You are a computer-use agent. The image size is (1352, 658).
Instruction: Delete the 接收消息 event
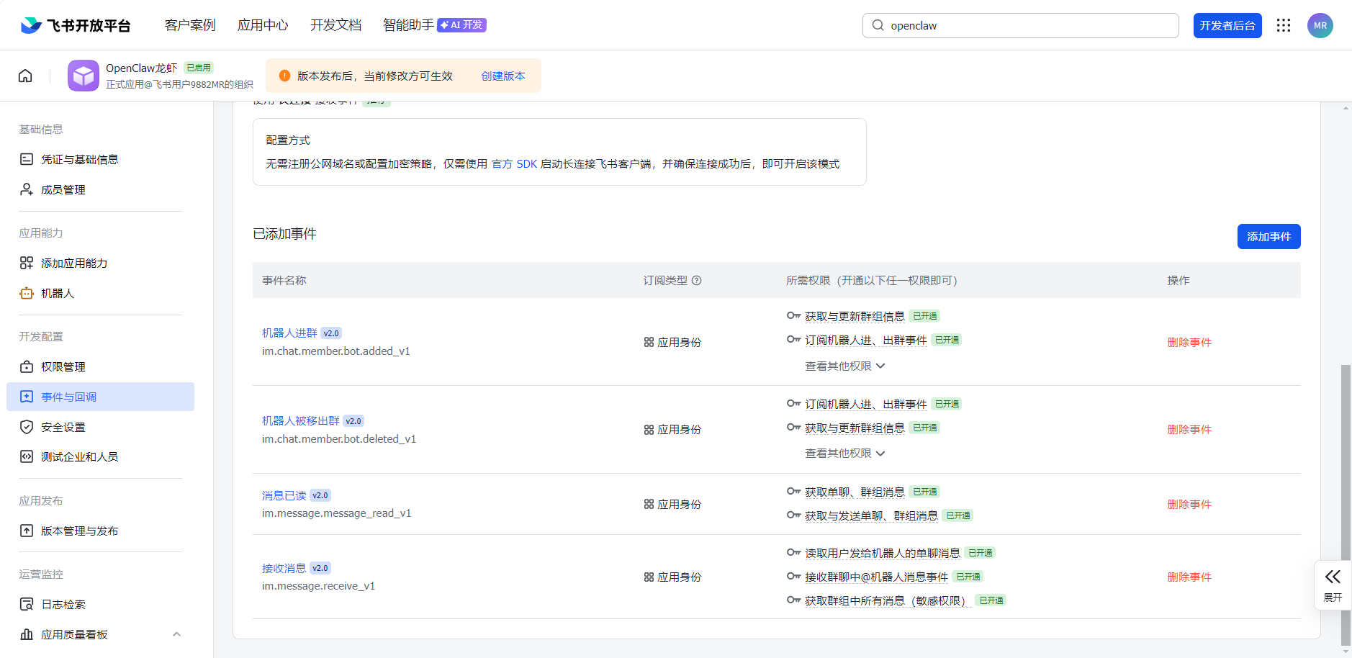1189,577
